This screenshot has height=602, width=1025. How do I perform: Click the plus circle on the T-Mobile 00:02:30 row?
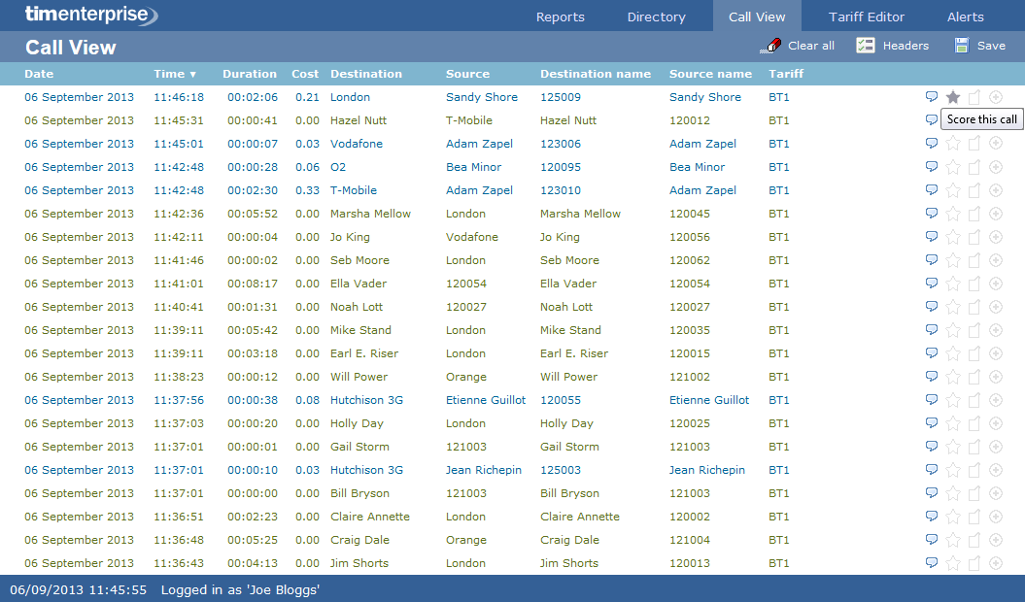pyautogui.click(x=996, y=190)
